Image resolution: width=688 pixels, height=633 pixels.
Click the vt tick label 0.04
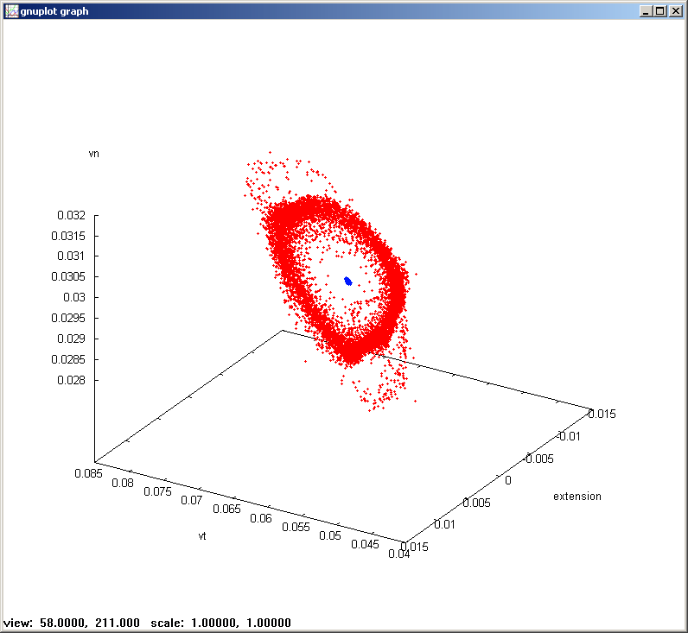398,554
